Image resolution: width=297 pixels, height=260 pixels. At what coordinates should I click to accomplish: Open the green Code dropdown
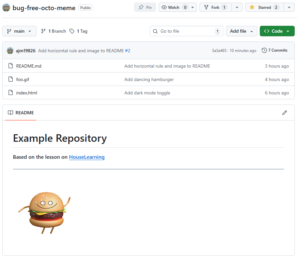pyautogui.click(x=277, y=31)
